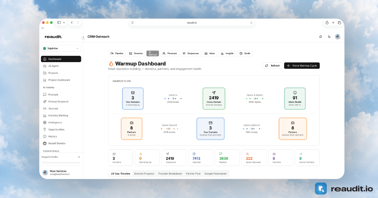378x198 pixels.
Task: Switch to Provider Breakdown tab
Action: tap(170, 174)
